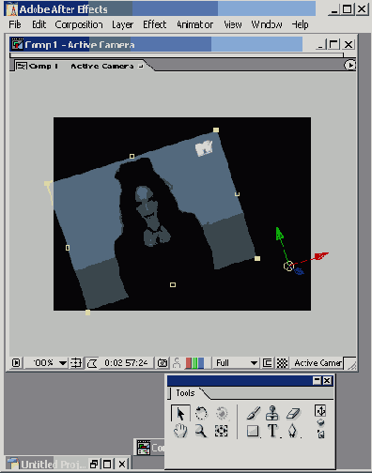Viewport: 372px width, 473px height.
Task: Open the Layer menu
Action: [122, 24]
